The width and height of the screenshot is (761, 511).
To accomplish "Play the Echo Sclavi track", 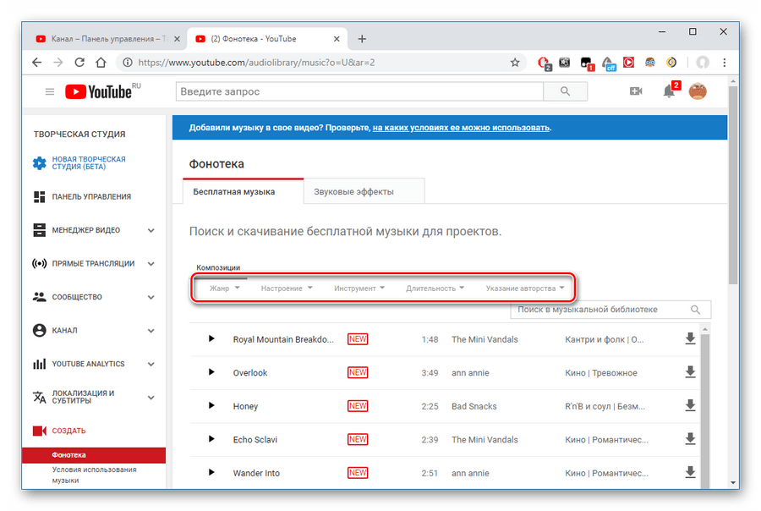I will [x=212, y=439].
